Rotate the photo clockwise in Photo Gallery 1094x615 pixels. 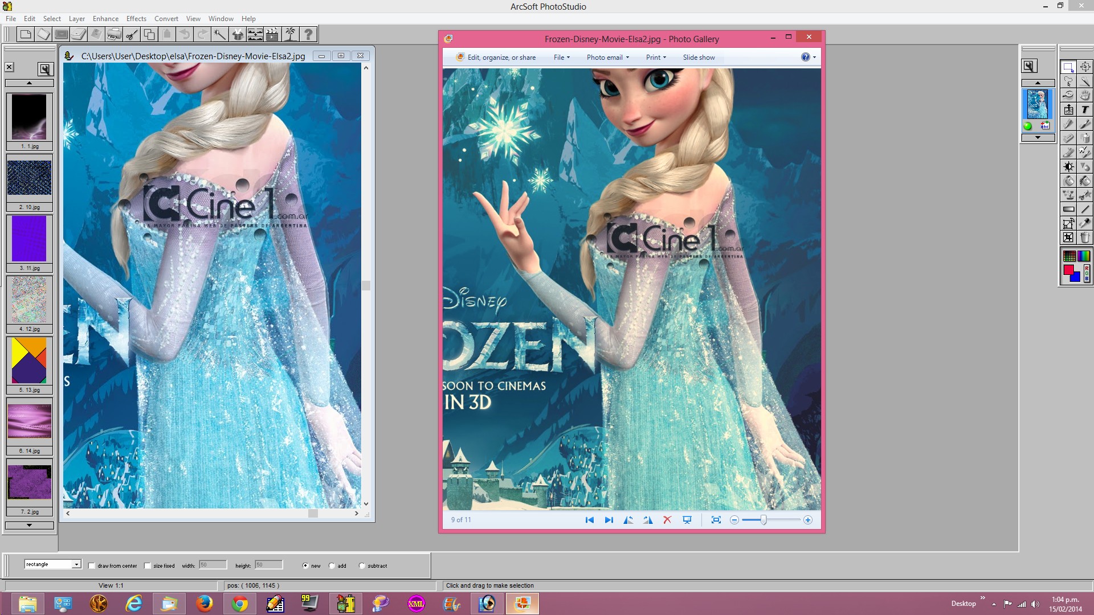coord(648,520)
